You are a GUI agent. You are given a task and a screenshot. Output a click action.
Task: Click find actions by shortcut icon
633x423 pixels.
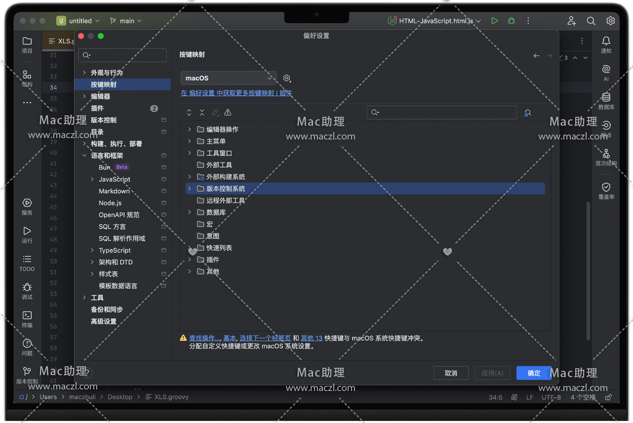coord(527,113)
